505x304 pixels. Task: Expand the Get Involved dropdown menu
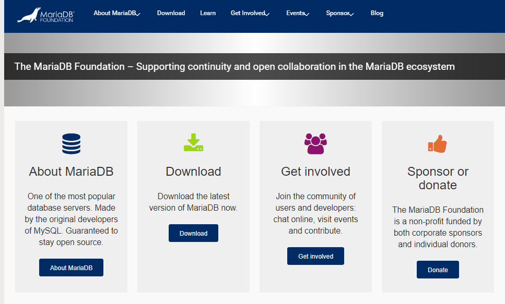250,14
